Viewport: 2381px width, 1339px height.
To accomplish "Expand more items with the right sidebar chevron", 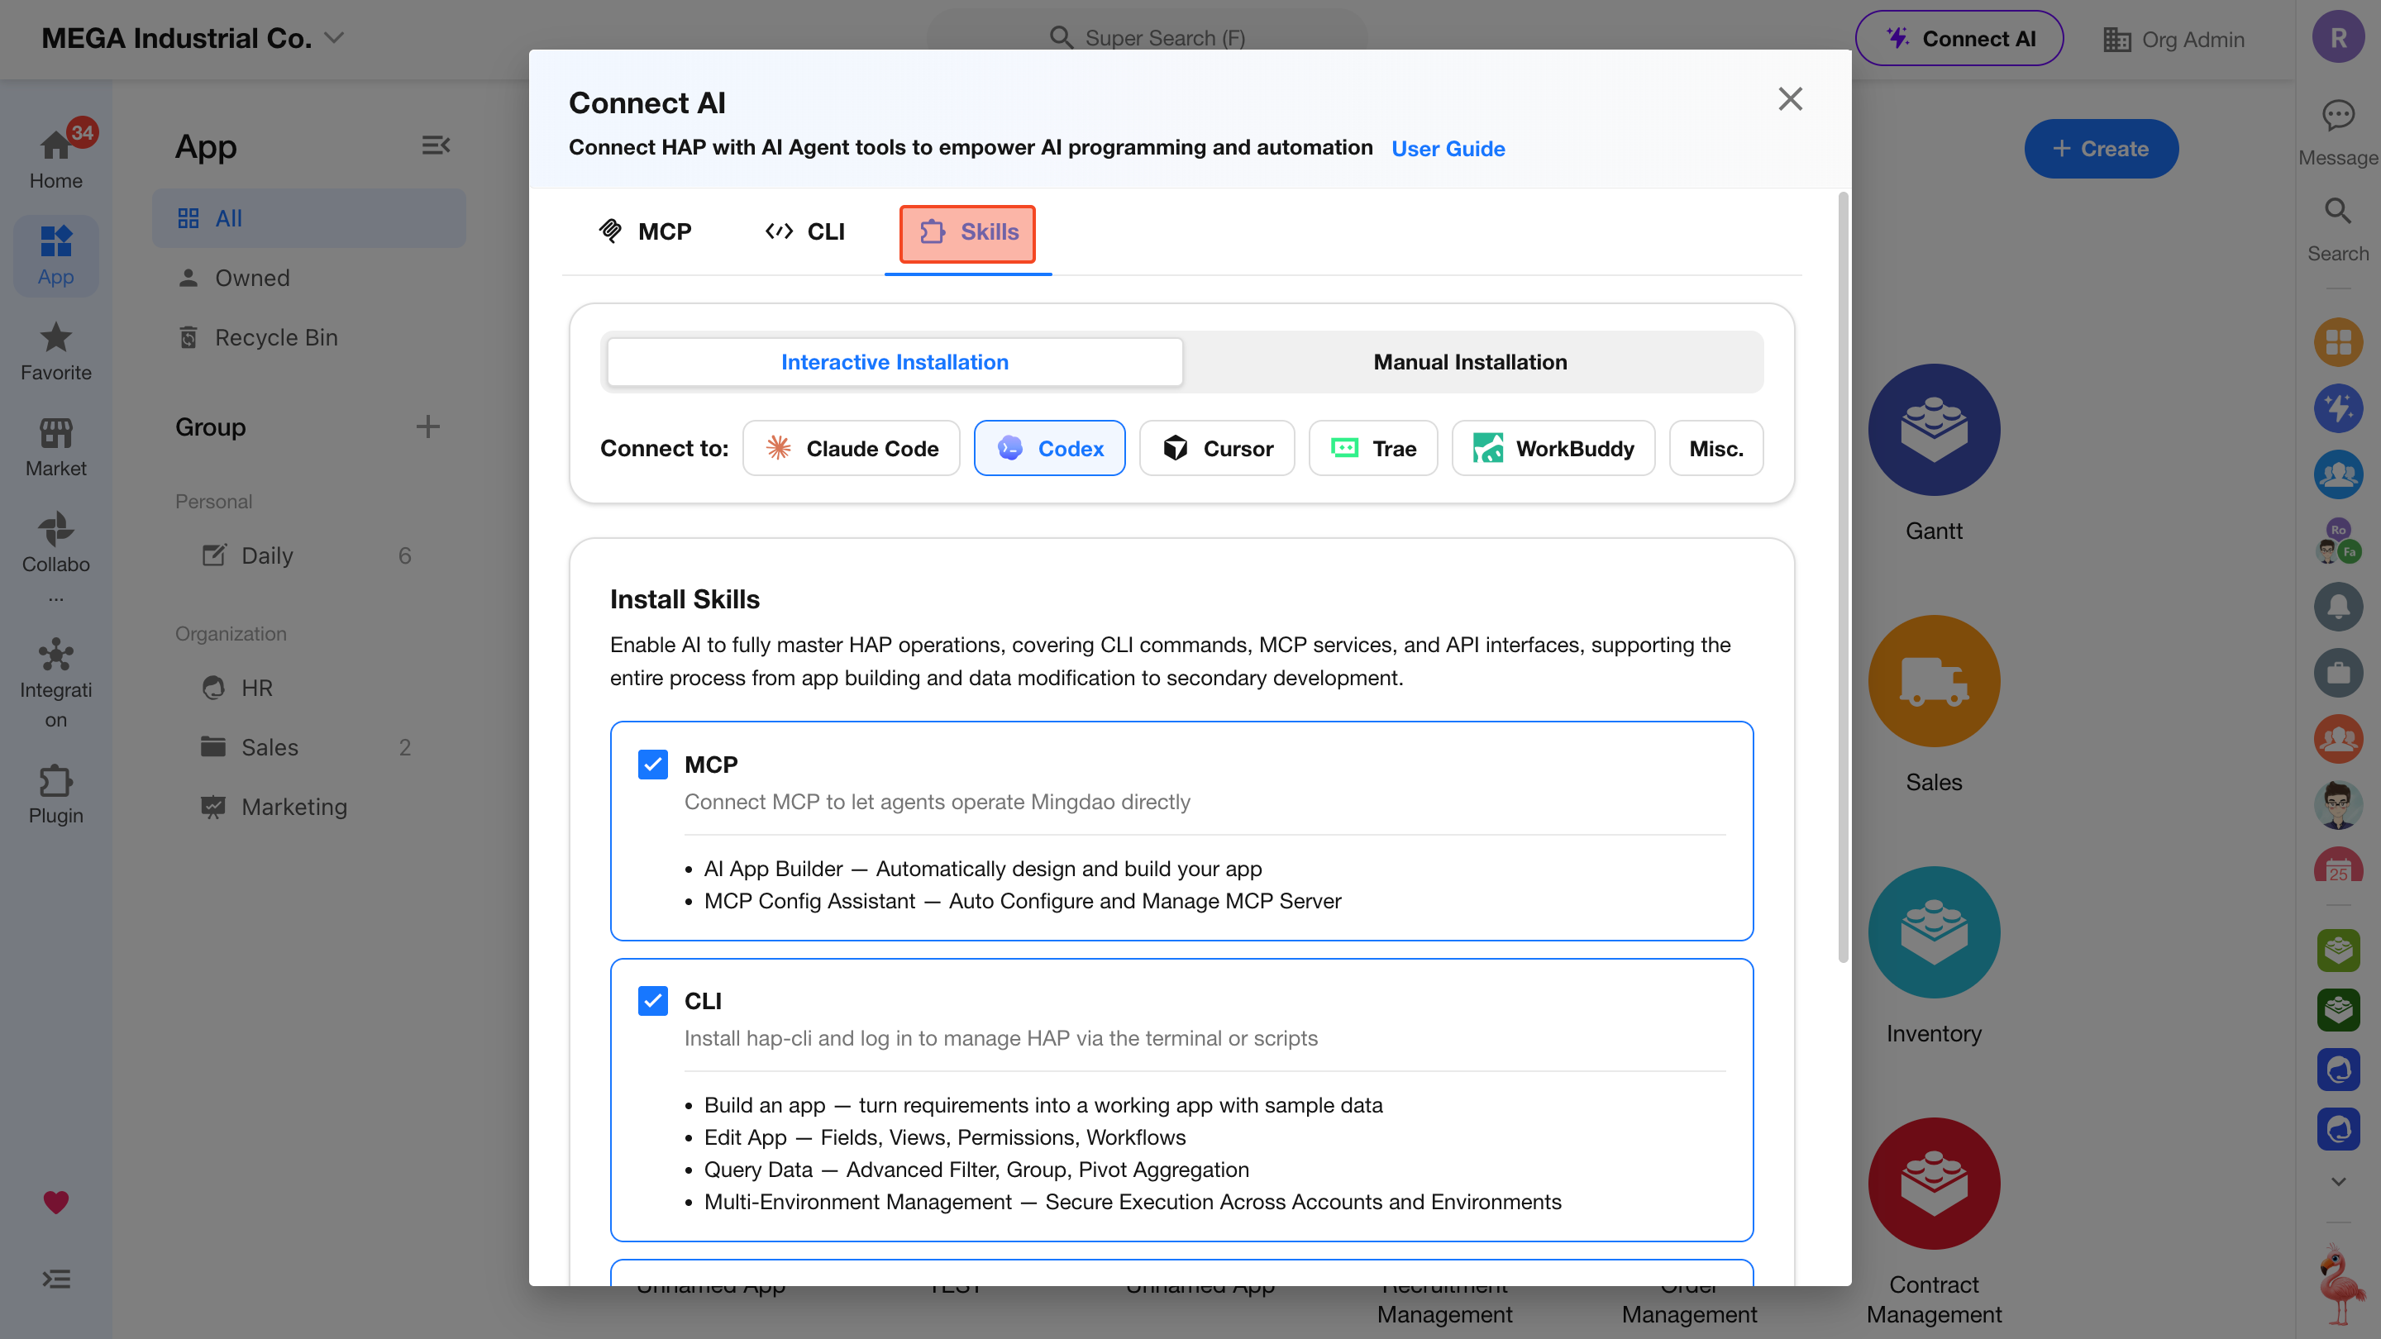I will (2339, 1181).
